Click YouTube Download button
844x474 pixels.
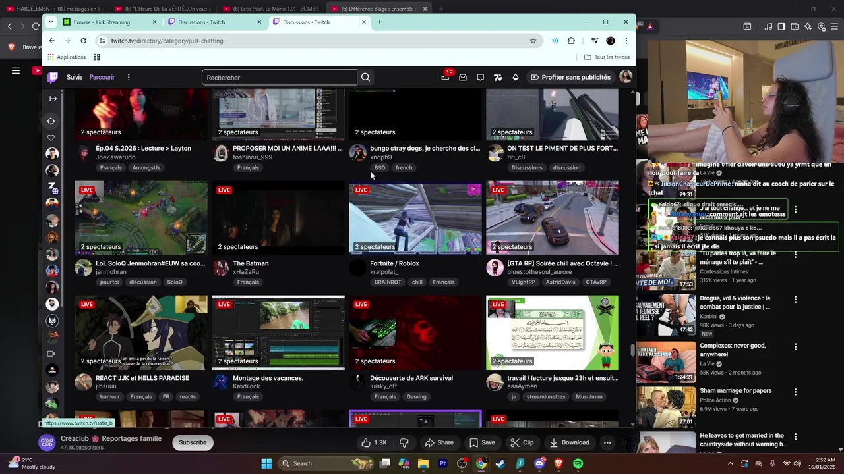pos(569,442)
